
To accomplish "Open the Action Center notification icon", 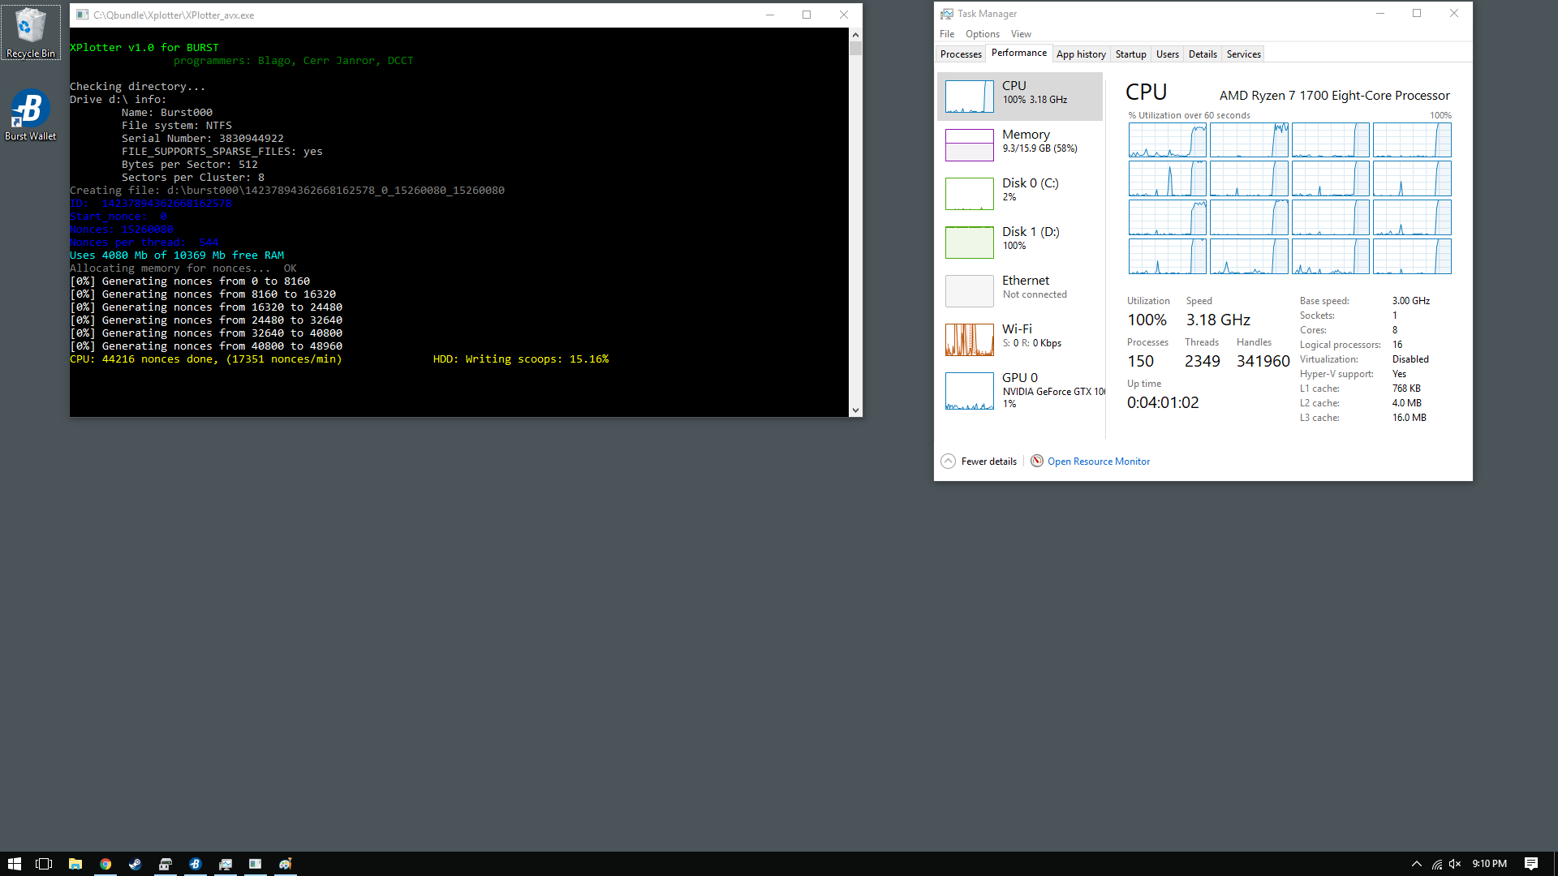I will click(x=1530, y=864).
